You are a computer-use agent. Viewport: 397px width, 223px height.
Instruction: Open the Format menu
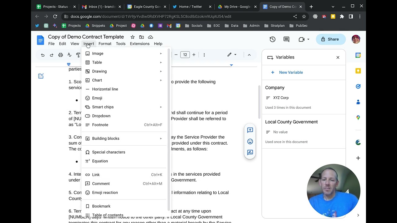pos(105,44)
